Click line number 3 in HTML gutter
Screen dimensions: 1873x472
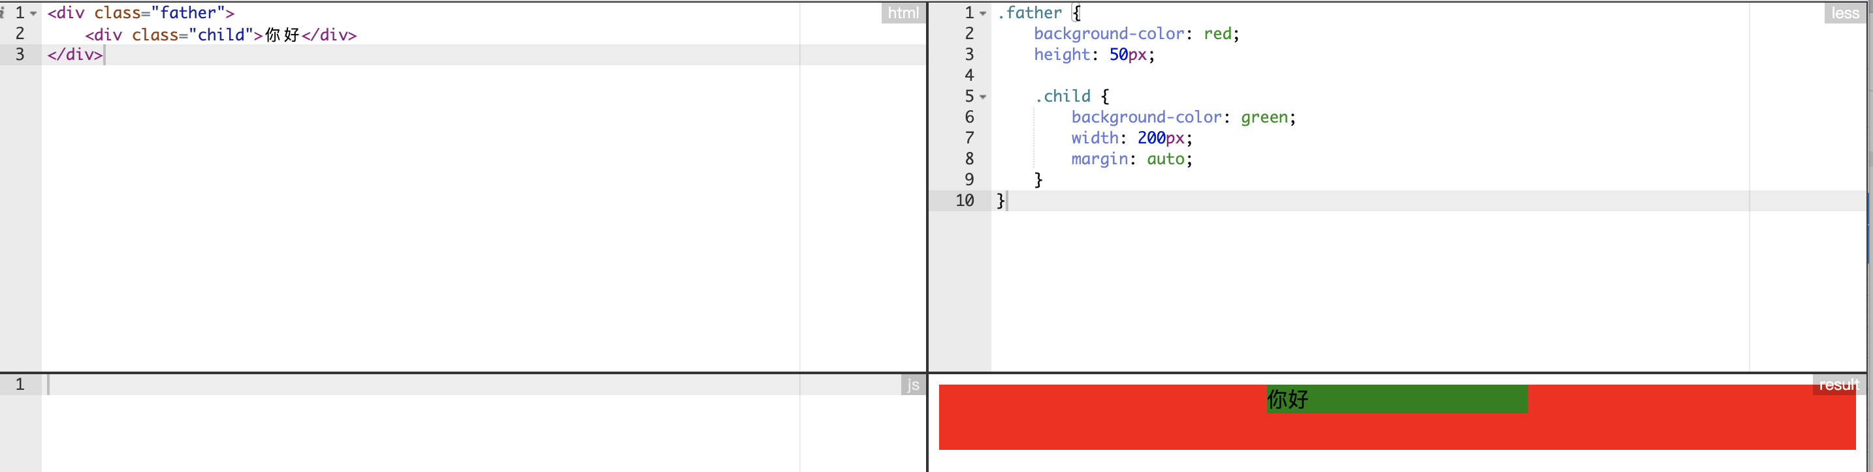tap(20, 55)
